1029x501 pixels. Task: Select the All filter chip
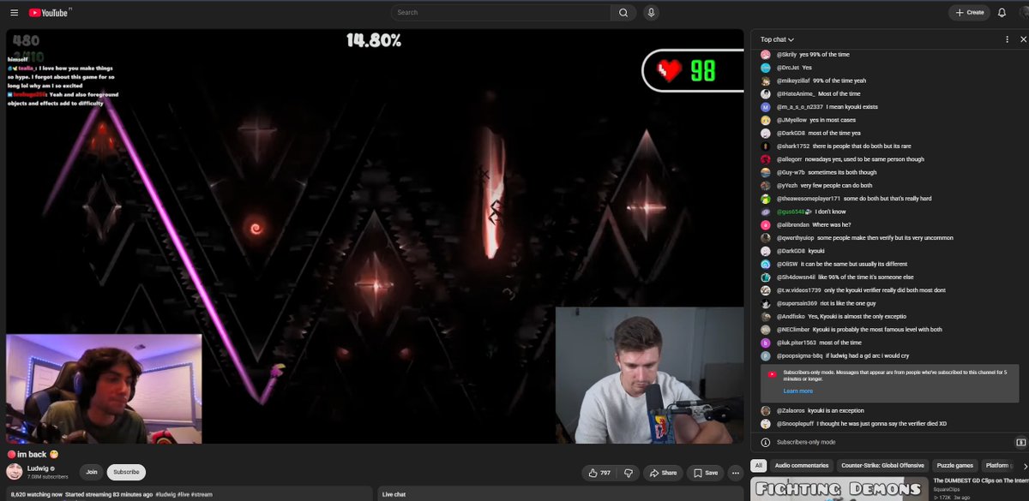758,465
